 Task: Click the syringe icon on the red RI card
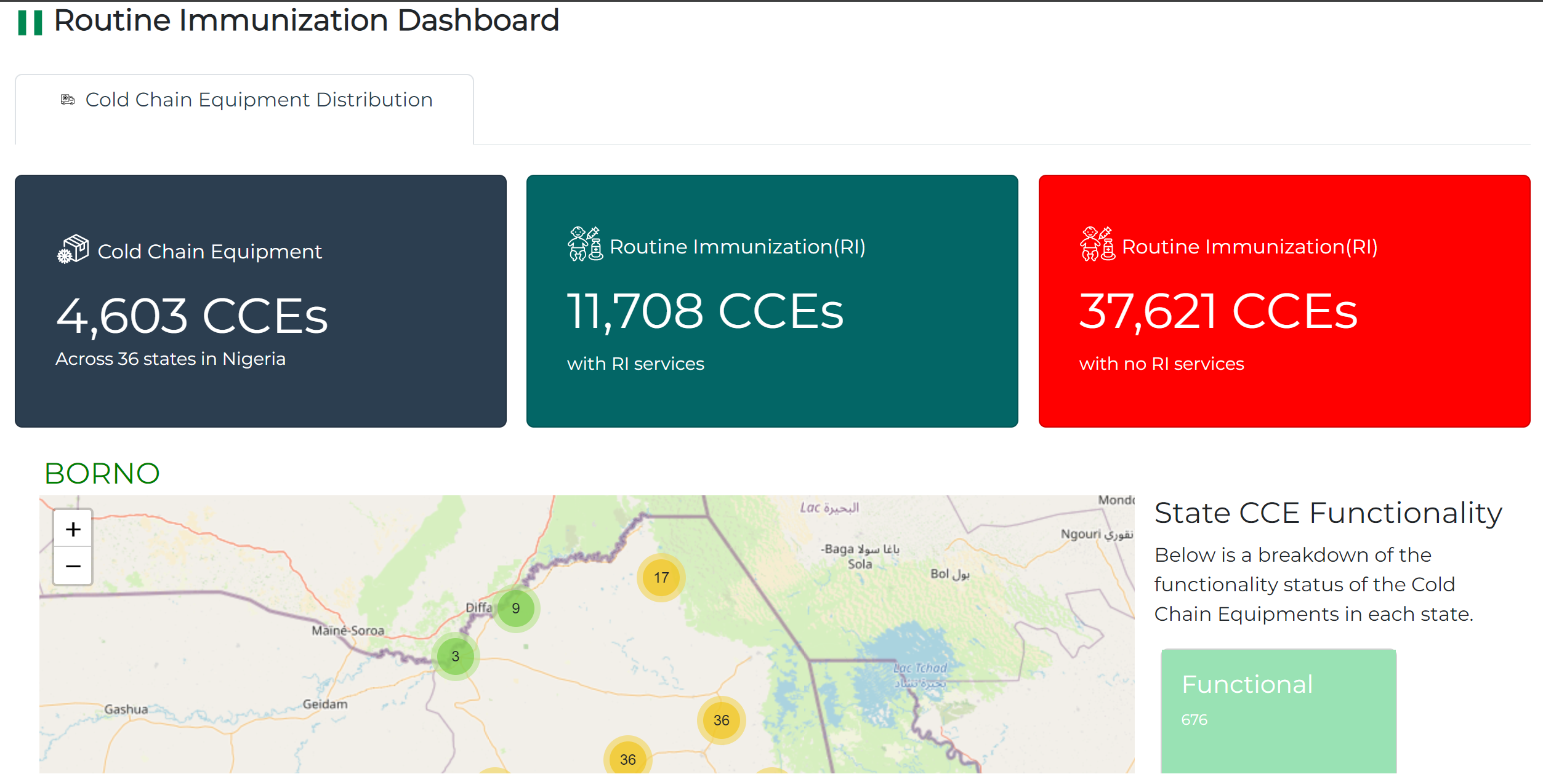click(1097, 245)
